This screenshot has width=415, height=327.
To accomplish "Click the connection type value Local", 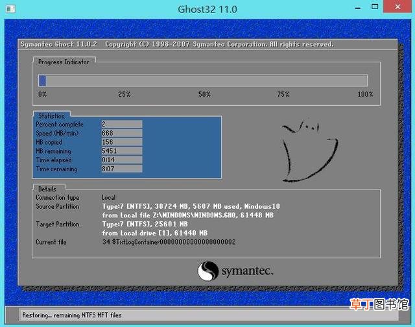I will tap(108, 197).
